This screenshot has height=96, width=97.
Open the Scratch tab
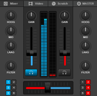pyautogui.click(x=60, y=4)
